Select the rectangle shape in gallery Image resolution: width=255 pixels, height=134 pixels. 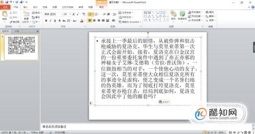(x=160, y=13)
